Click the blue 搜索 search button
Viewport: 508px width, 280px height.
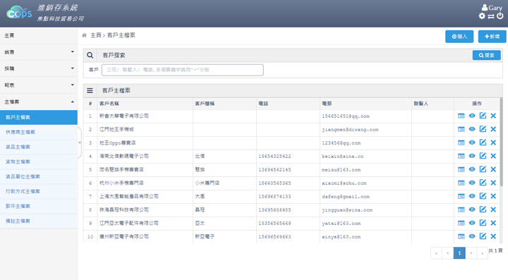tap(486, 55)
